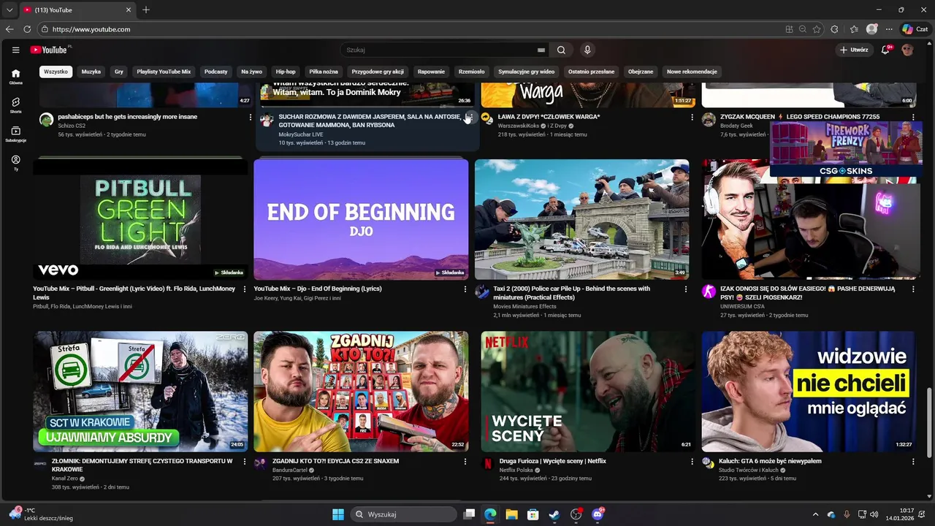This screenshot has width=935, height=526.
Task: Open the YouTube hamburger guide menu
Action: pyautogui.click(x=15, y=50)
